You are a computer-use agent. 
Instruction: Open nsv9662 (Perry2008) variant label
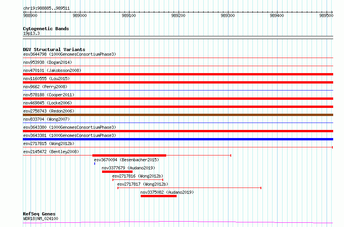click(45, 87)
